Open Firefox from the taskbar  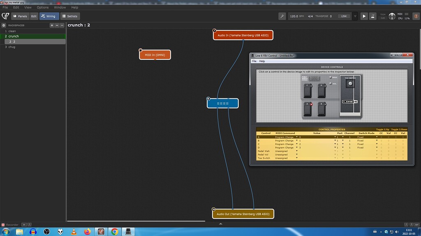point(87,231)
